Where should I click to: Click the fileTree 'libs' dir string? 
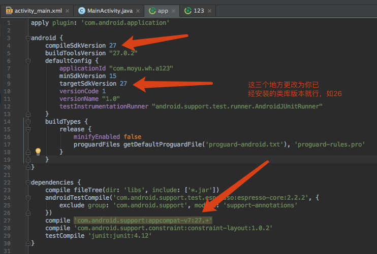coord(134,190)
